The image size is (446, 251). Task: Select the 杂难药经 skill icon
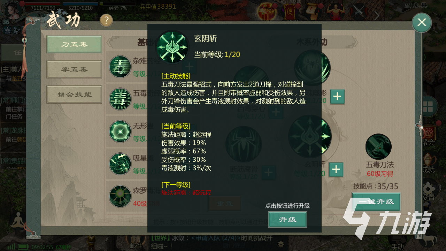pos(120,66)
